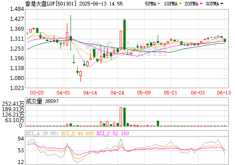
Task: Click the RSI axis label 94
Action: click(x=21, y=139)
